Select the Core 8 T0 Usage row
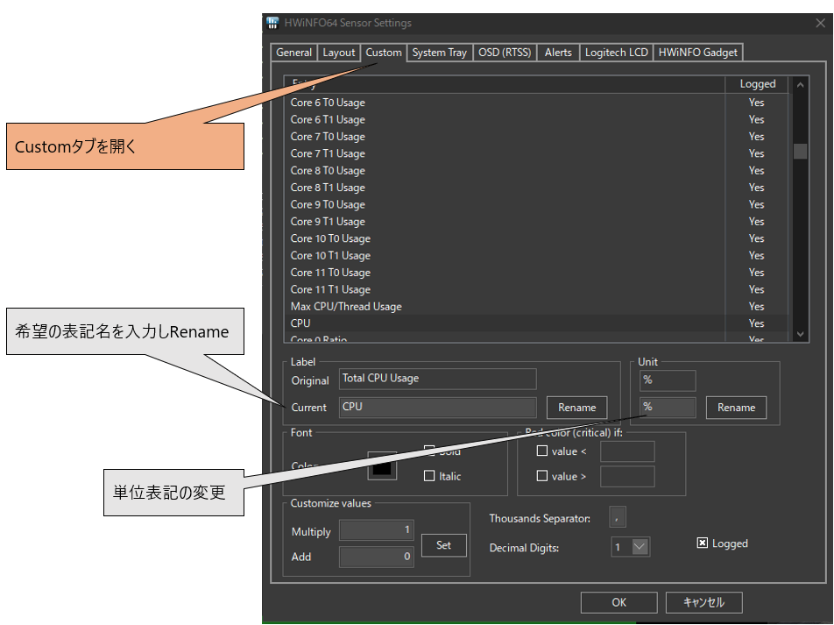 [x=535, y=170]
